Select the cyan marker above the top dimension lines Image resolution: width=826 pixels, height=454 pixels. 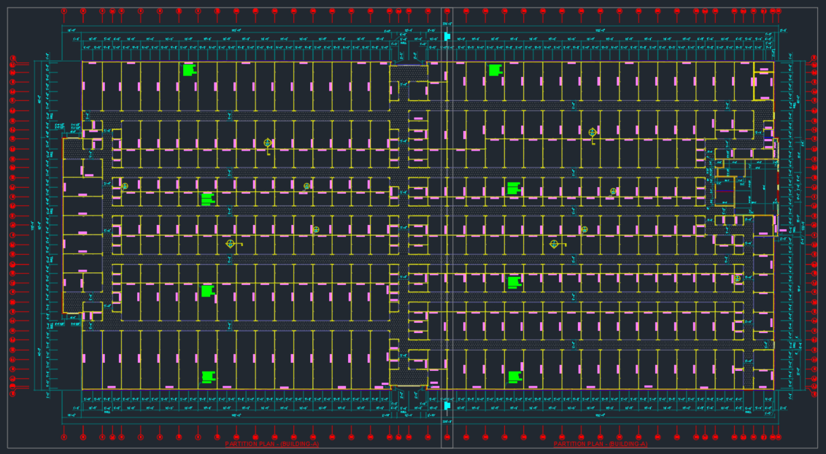447,36
